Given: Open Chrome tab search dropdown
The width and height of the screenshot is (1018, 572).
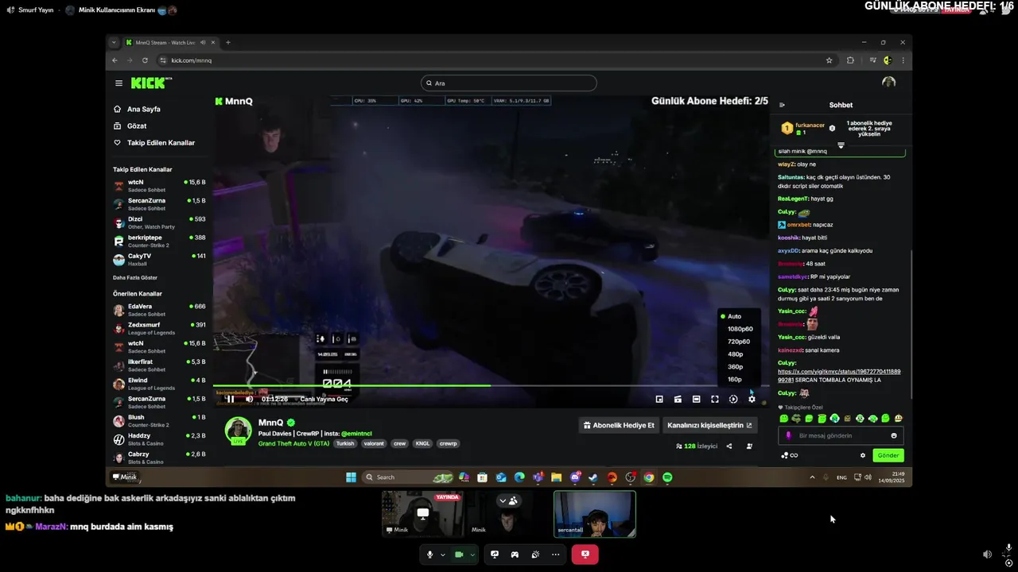Looking at the screenshot, I should tap(114, 42).
